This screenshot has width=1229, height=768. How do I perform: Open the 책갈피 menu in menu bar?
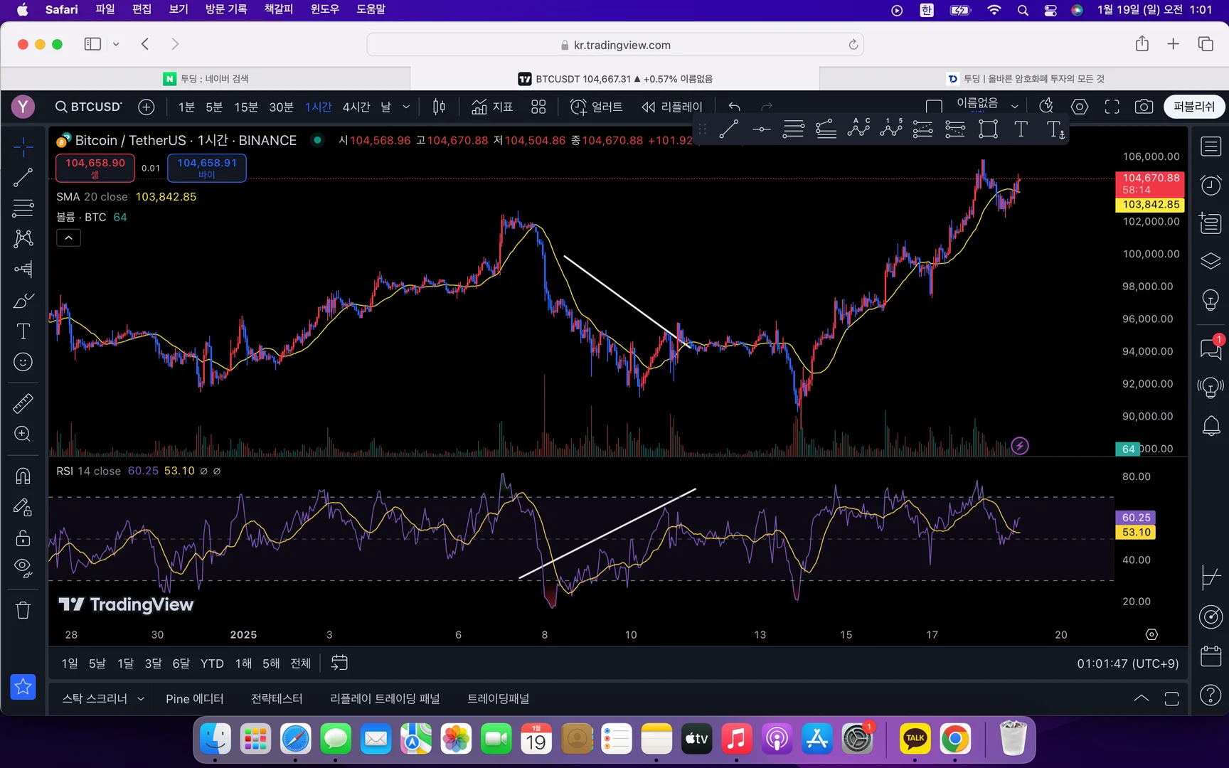[x=278, y=9]
